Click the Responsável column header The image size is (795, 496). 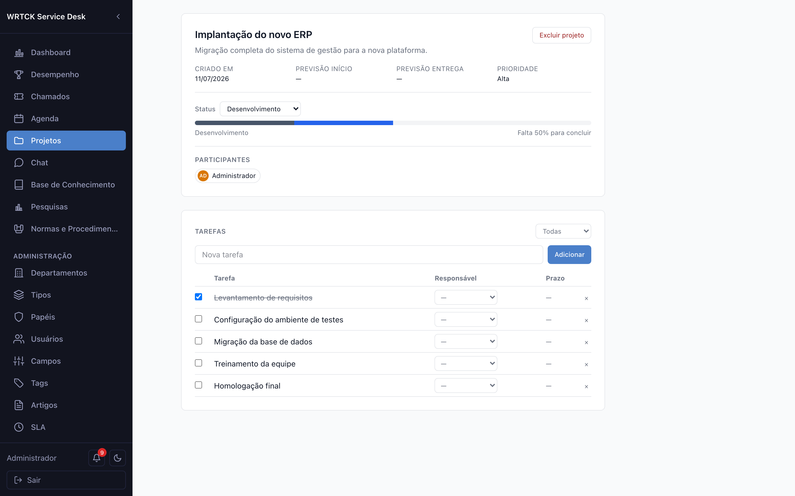[x=455, y=278]
